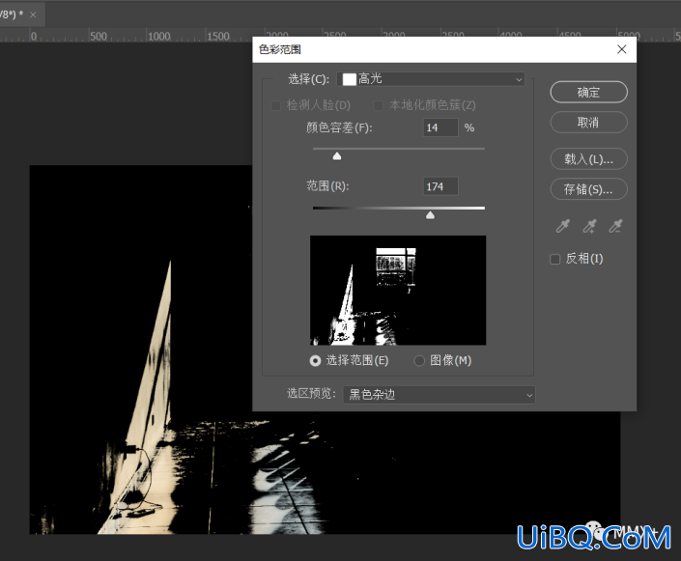Select the Add to Sample eyedropper
681x561 pixels.
pos(589,226)
